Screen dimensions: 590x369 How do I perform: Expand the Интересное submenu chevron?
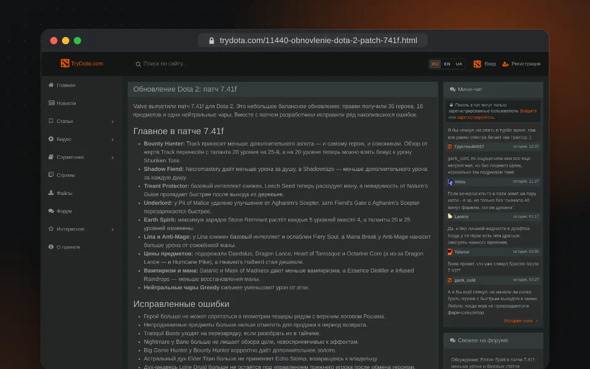point(112,229)
